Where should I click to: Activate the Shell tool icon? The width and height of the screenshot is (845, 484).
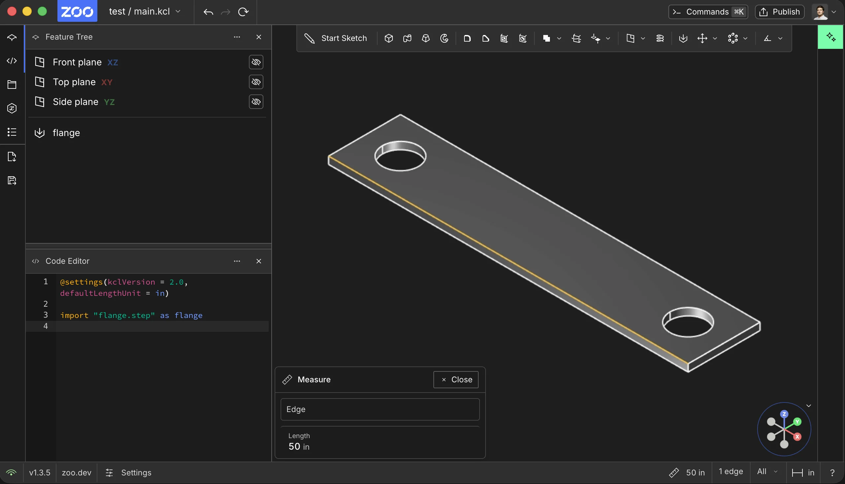coord(504,39)
